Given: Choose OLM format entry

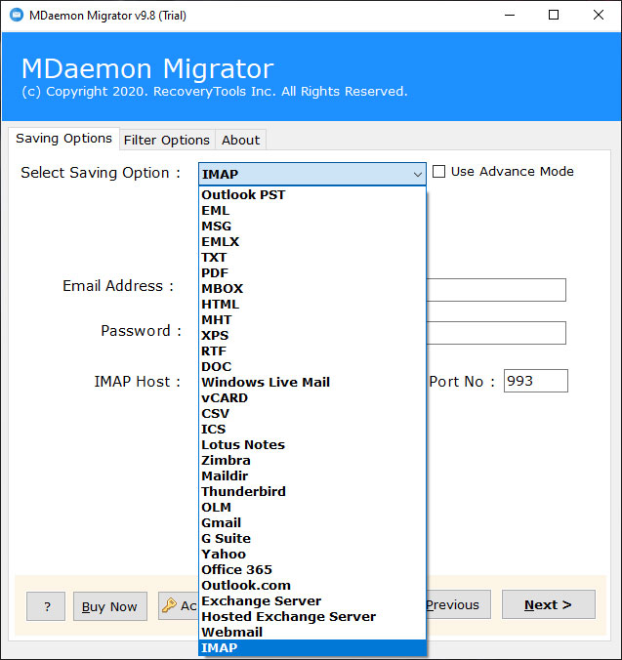Looking at the screenshot, I should point(312,507).
